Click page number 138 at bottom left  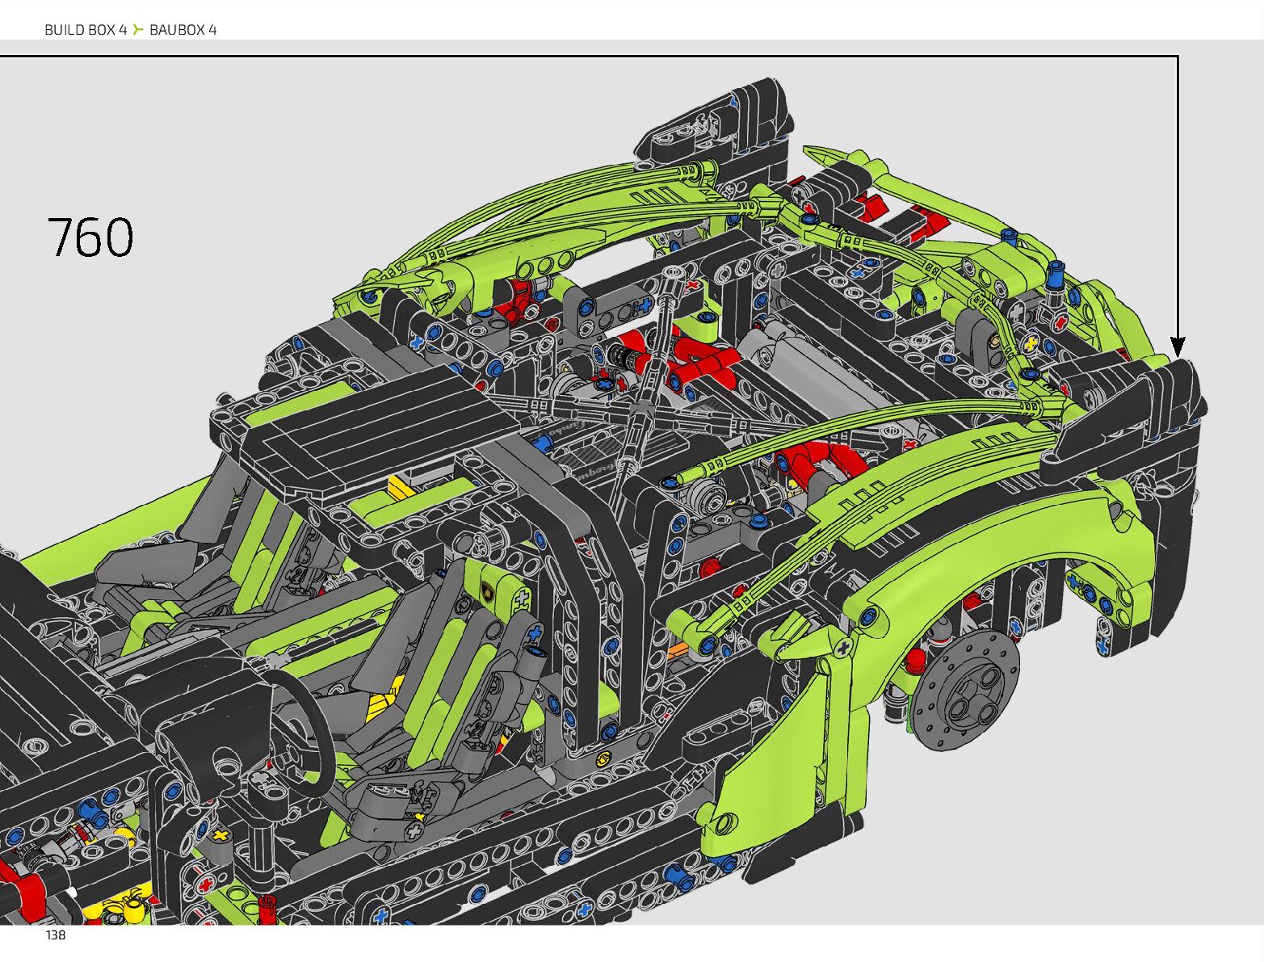(x=56, y=935)
